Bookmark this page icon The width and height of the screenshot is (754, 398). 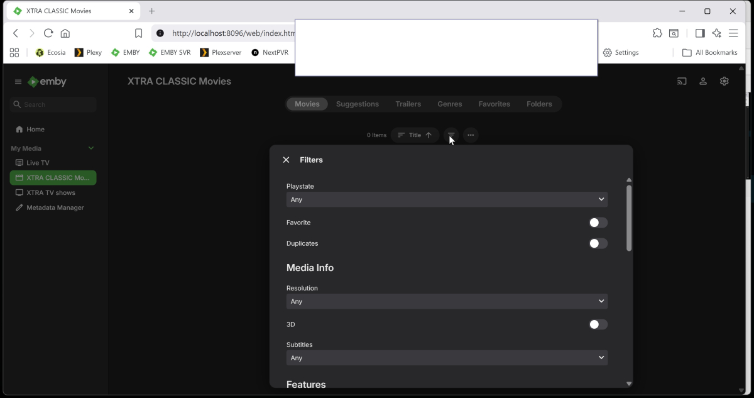tap(139, 33)
